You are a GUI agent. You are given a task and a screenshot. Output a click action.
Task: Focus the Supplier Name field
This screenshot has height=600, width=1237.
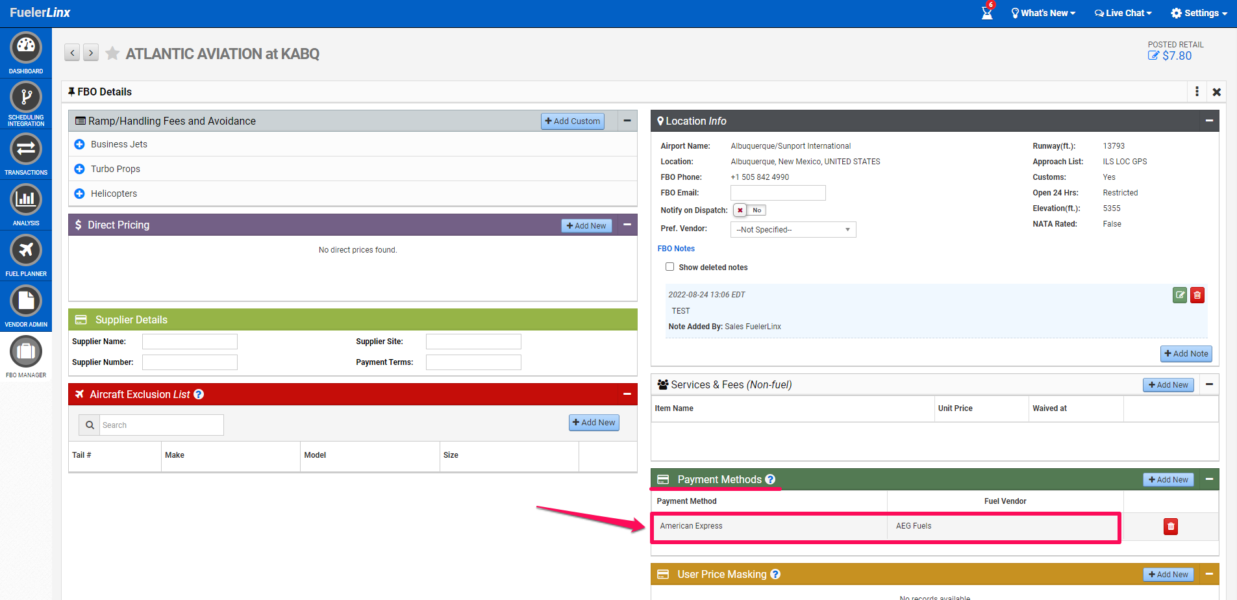tap(190, 342)
